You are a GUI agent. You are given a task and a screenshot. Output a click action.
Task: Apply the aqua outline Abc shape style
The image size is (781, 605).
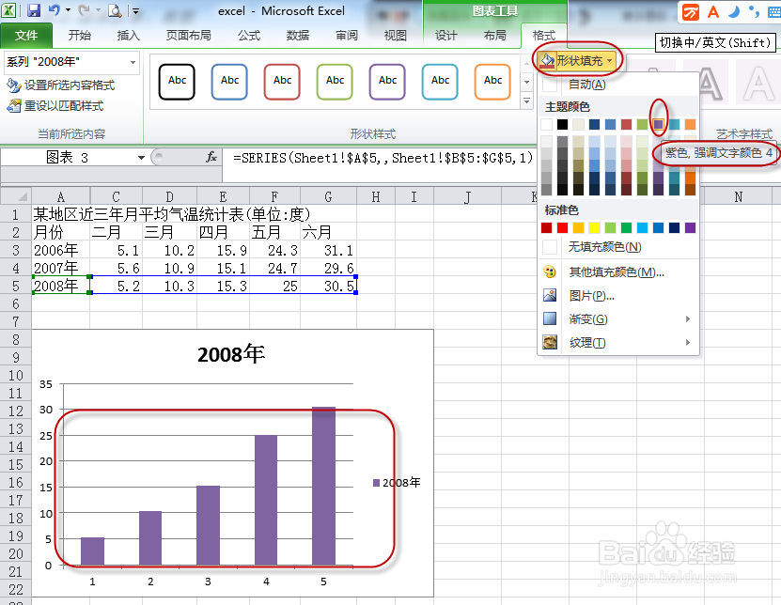click(x=440, y=82)
